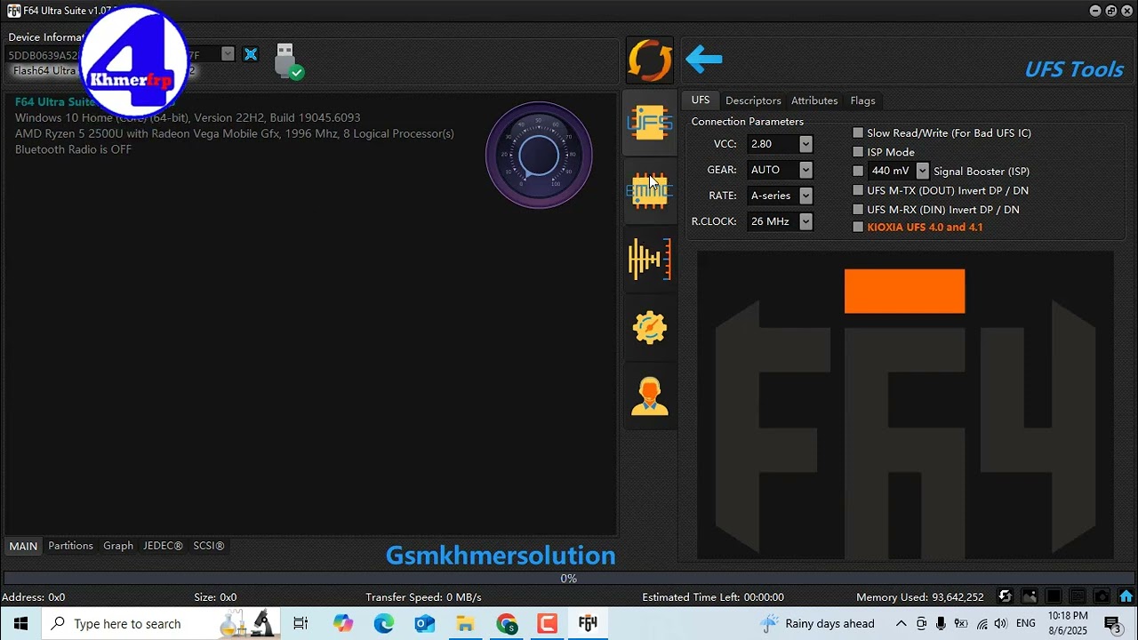Click the status bar picture icon
This screenshot has height=640, width=1138.
[x=1029, y=596]
